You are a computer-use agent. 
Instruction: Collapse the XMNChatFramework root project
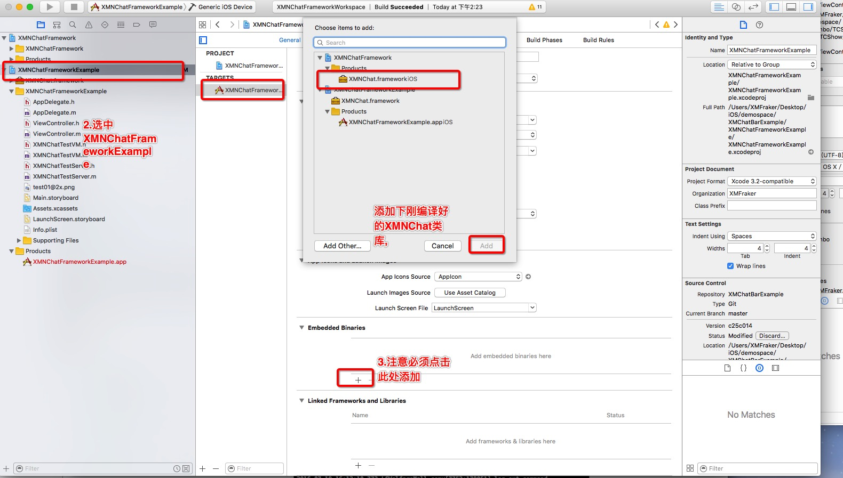tap(4, 38)
